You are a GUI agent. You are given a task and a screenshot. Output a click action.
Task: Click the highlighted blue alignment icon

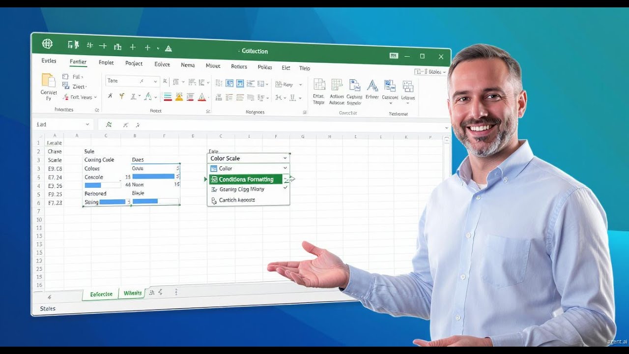[x=240, y=84]
